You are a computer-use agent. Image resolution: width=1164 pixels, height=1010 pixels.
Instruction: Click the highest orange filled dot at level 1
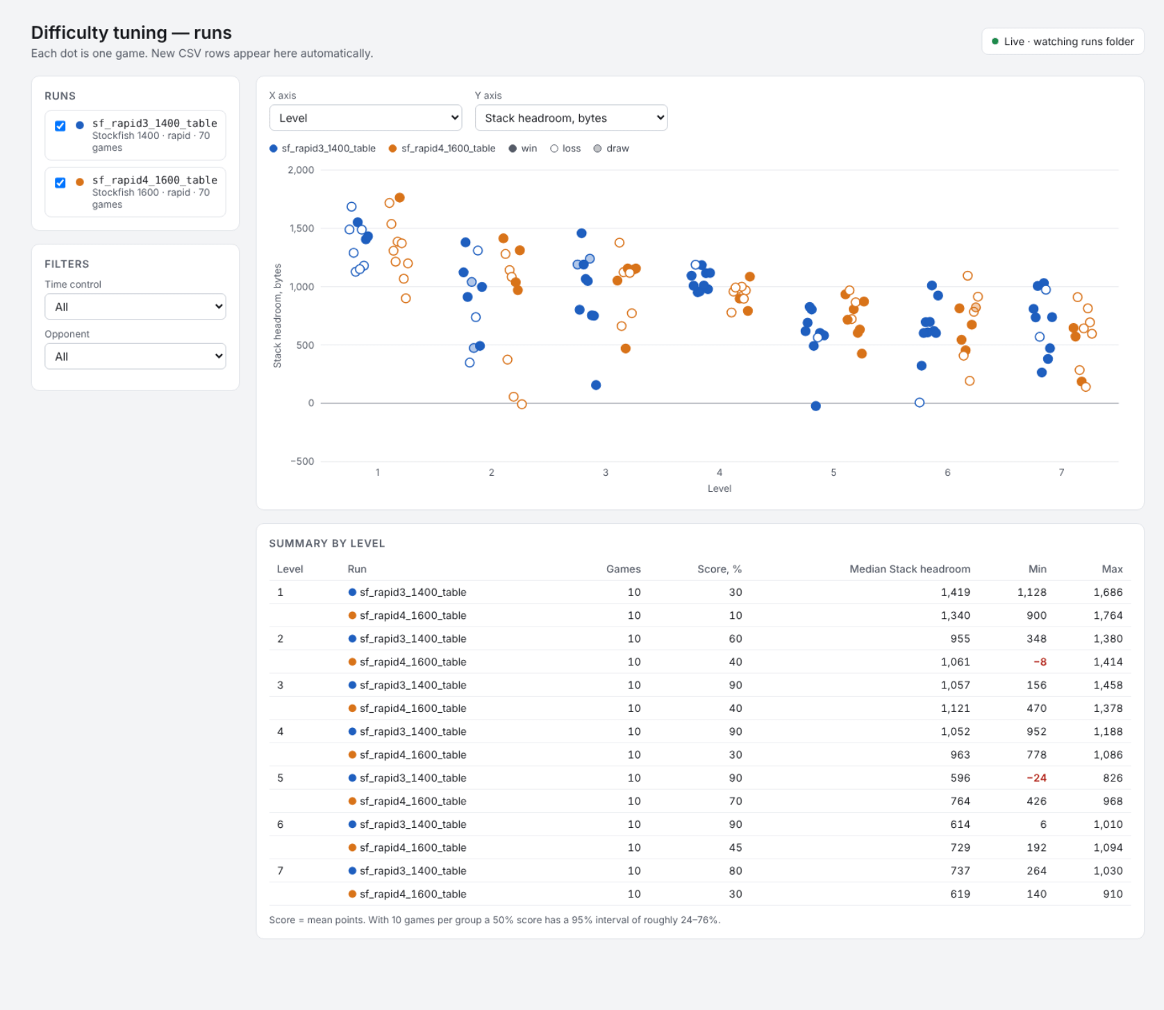399,198
